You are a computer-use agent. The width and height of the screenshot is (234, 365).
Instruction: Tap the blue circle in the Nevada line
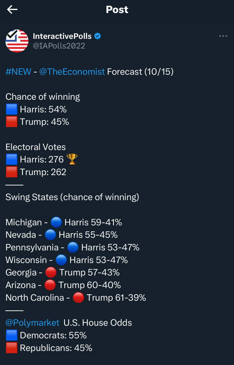tap(50, 235)
